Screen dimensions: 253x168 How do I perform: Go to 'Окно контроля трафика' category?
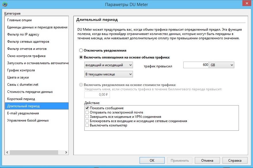click(37, 56)
